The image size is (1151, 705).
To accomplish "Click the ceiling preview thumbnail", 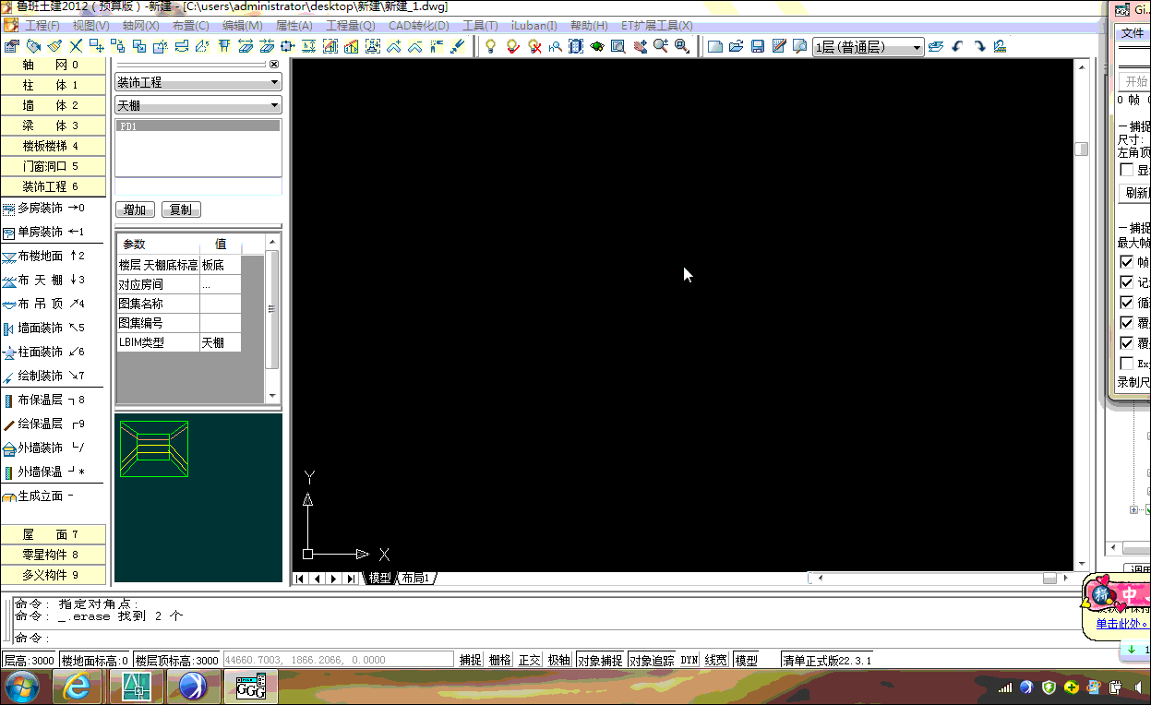I will [x=154, y=449].
